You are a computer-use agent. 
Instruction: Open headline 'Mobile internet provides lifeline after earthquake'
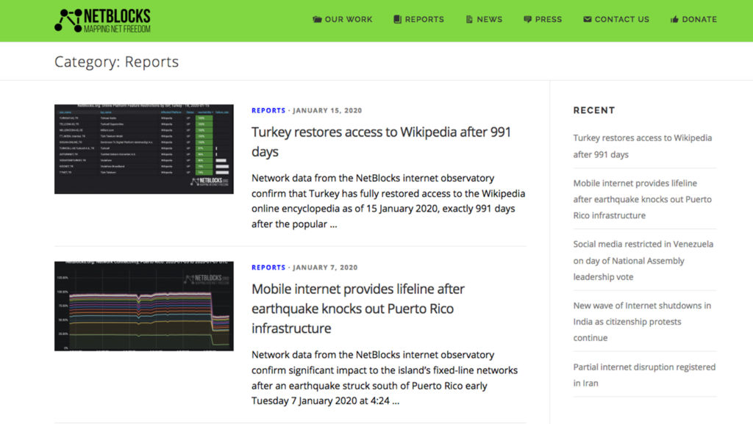(358, 309)
